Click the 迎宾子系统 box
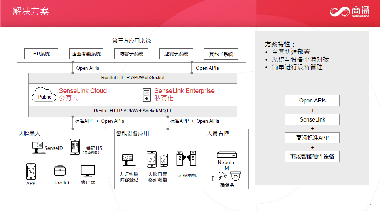The width and height of the screenshot is (380, 211). pyautogui.click(x=176, y=54)
